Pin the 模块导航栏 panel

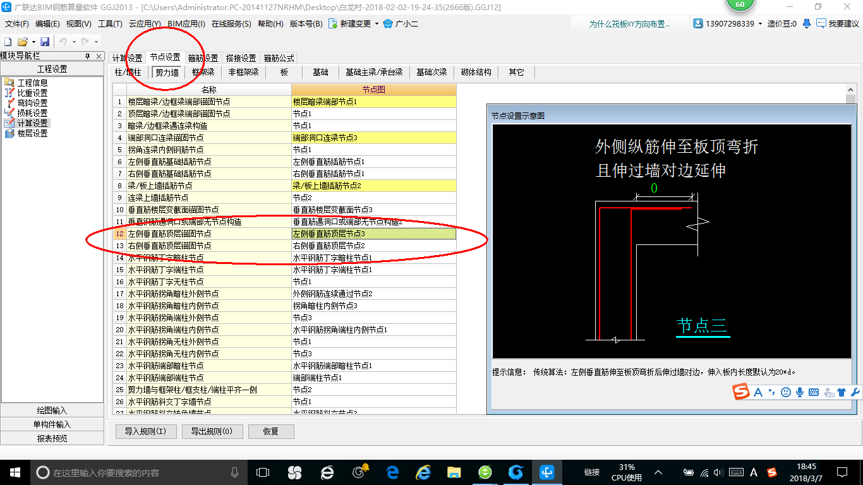(88, 56)
